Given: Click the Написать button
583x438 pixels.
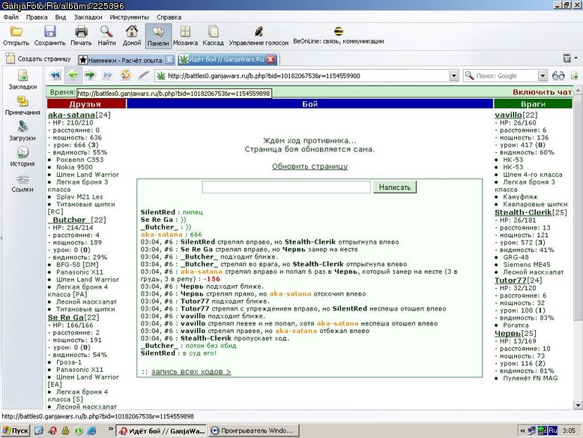Looking at the screenshot, I should (x=395, y=187).
